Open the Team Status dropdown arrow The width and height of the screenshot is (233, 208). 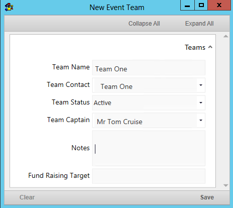201,102
